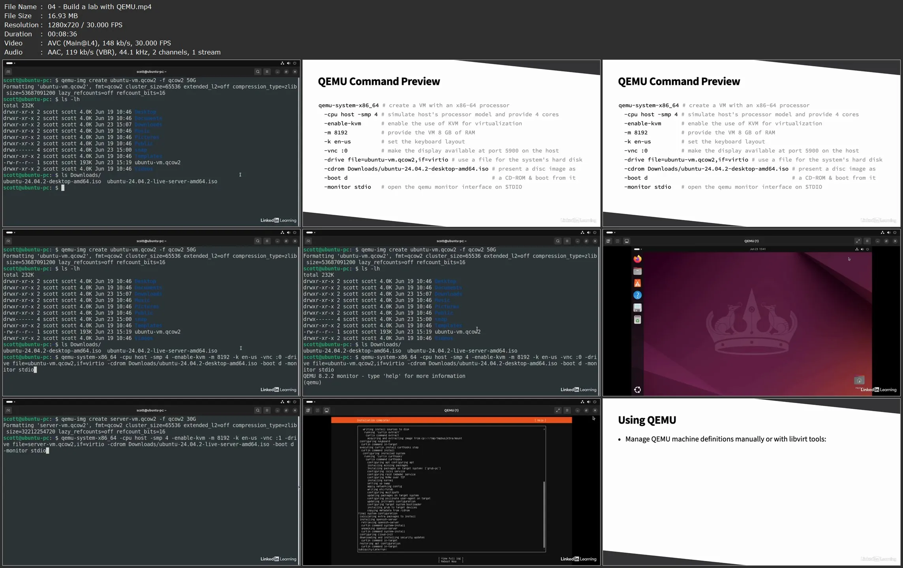This screenshot has width=903, height=568.
Task: Click Activities pill above the QEMU desktop window
Action: tap(610, 232)
